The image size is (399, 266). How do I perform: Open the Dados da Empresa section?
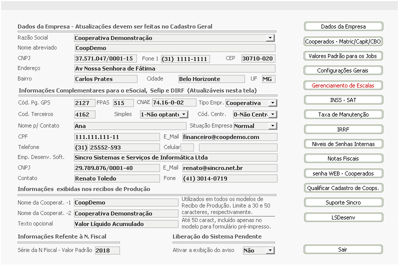343,26
